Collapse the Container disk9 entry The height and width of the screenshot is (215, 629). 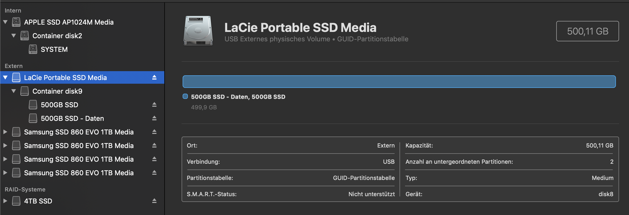click(x=14, y=91)
